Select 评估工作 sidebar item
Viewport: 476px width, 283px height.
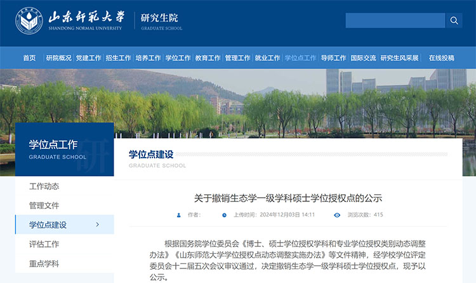click(44, 244)
